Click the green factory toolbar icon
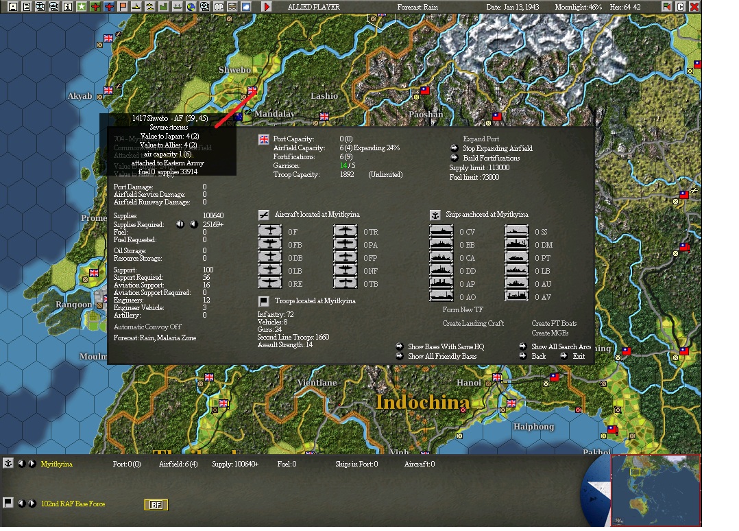739x531 pixels. tap(163, 7)
